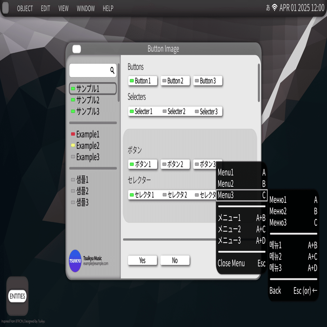Choose Selecter3 option
327x327 pixels.
(208, 111)
